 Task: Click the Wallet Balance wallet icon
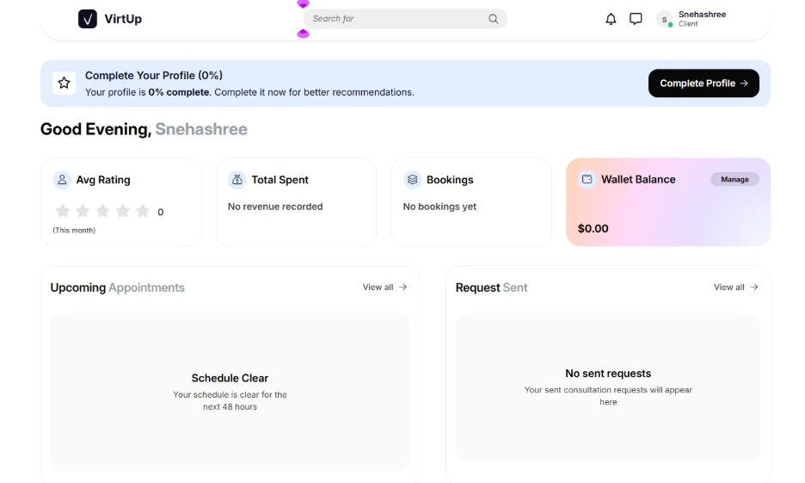587,179
